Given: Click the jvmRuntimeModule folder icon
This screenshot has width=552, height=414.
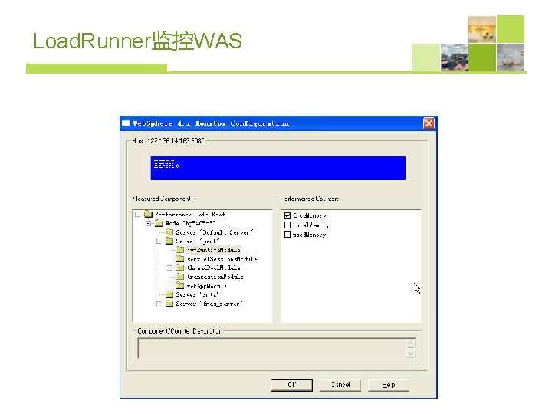Looking at the screenshot, I should pos(180,250).
